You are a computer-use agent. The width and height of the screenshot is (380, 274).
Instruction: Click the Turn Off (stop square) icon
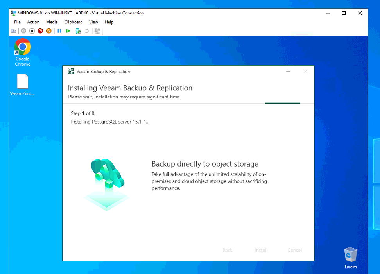pos(32,31)
